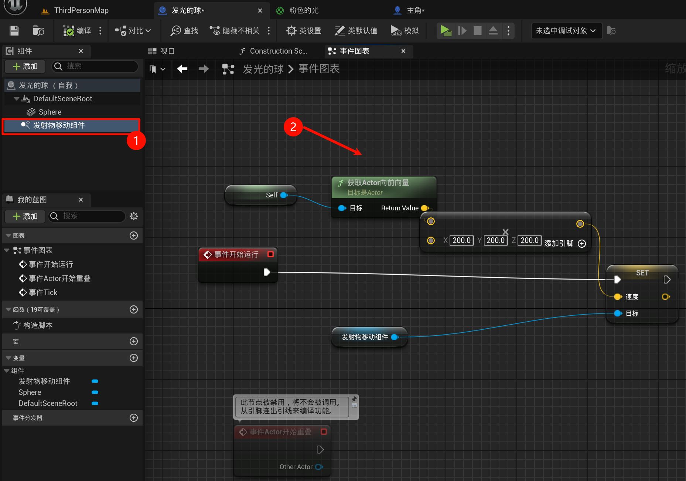This screenshot has width=686, height=481.
Task: Click the save blueprint floppy disk icon
Action: (x=14, y=31)
